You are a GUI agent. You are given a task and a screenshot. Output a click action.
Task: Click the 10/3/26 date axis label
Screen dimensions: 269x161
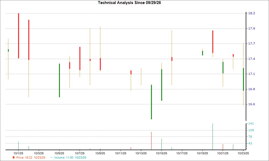point(39,153)
